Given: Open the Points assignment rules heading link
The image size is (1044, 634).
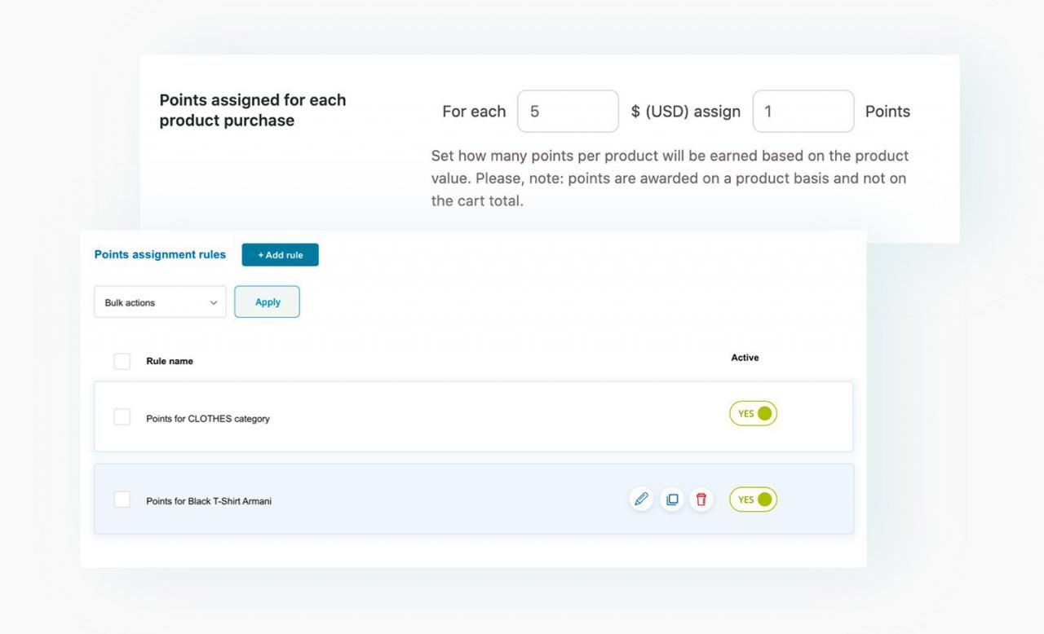Looking at the screenshot, I should pyautogui.click(x=160, y=254).
